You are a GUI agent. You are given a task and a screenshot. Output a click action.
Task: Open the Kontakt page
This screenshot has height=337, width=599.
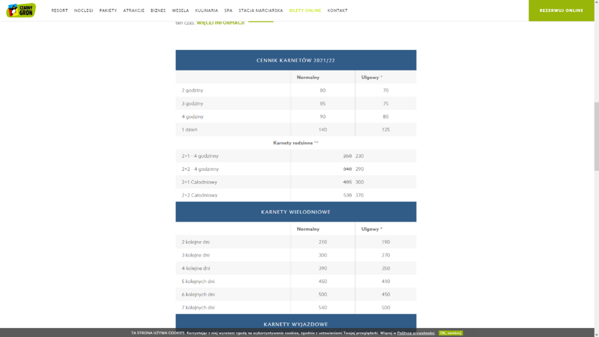[337, 11]
